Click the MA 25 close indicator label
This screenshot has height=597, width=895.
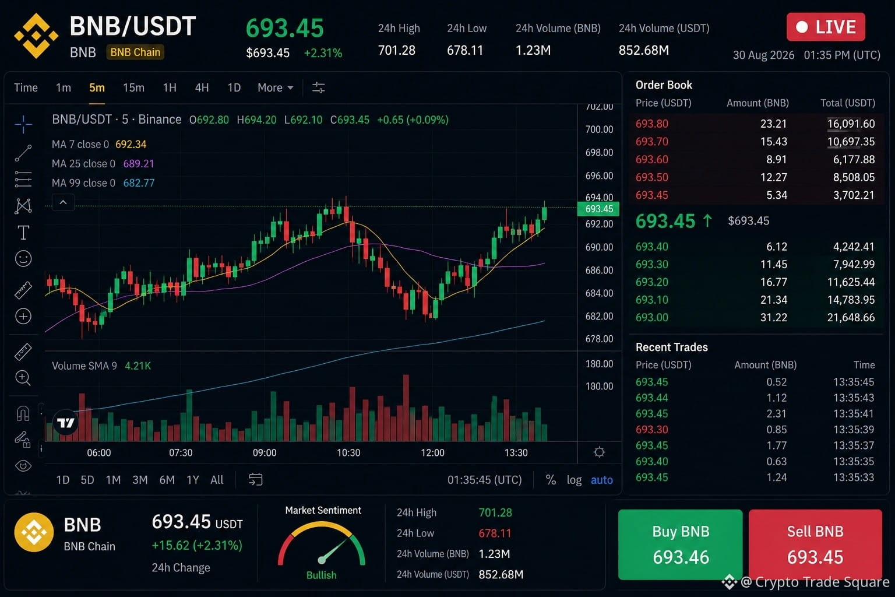click(x=83, y=164)
